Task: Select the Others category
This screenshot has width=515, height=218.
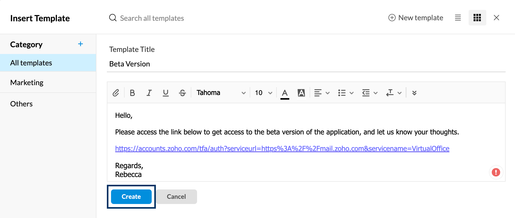Action: click(21, 104)
